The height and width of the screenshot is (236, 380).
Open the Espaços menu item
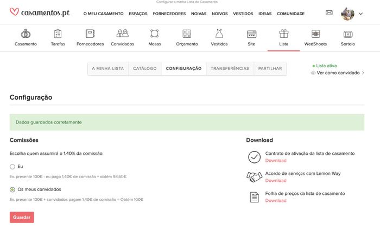coord(138,14)
